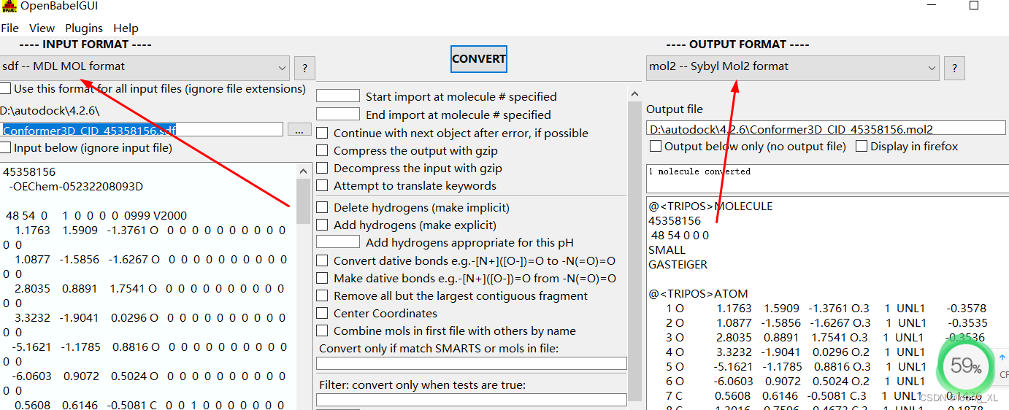Viewport: 1009px width, 410px height.
Task: Click the output file path field
Action: (x=826, y=129)
